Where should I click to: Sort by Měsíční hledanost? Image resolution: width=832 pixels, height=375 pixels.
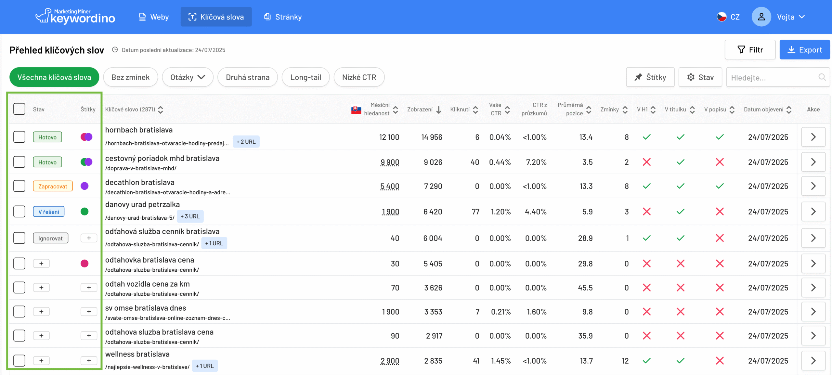(x=396, y=110)
